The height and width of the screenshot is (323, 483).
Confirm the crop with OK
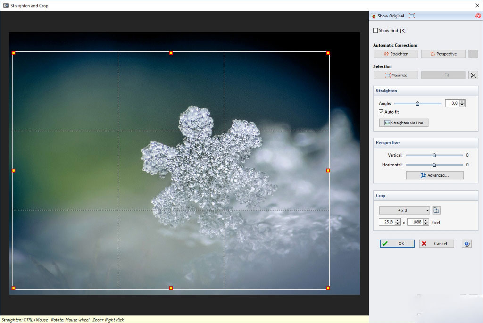coord(397,244)
